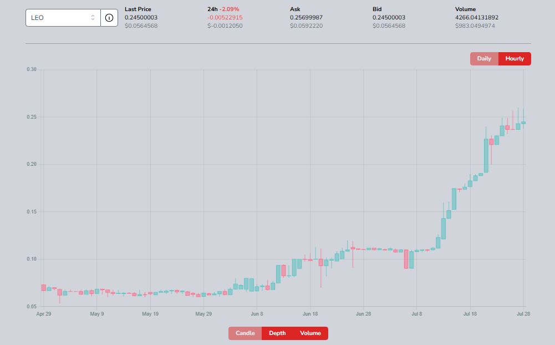Click the Bid label heading
The image size is (555, 345).
tap(377, 9)
